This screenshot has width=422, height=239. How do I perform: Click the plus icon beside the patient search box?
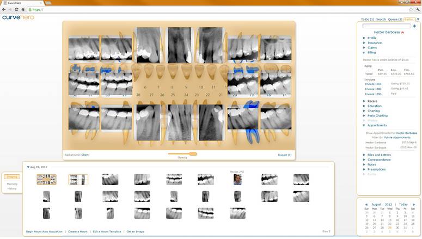pyautogui.click(x=414, y=26)
